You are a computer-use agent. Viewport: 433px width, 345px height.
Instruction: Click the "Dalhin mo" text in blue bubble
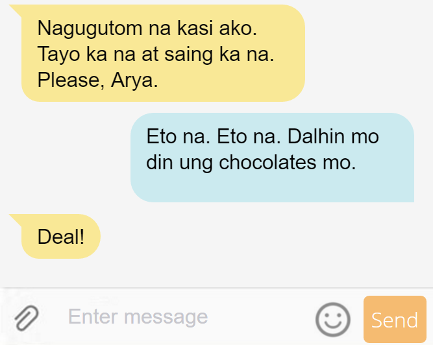click(x=333, y=136)
